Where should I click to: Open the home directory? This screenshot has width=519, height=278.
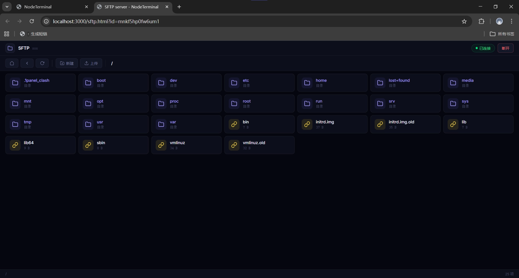pyautogui.click(x=332, y=83)
